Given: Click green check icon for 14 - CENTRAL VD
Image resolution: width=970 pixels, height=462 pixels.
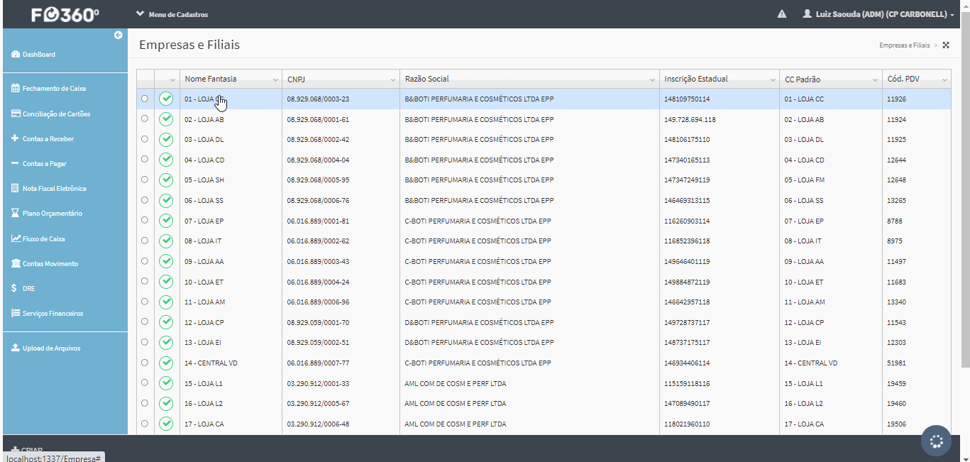Looking at the screenshot, I should click(x=166, y=363).
